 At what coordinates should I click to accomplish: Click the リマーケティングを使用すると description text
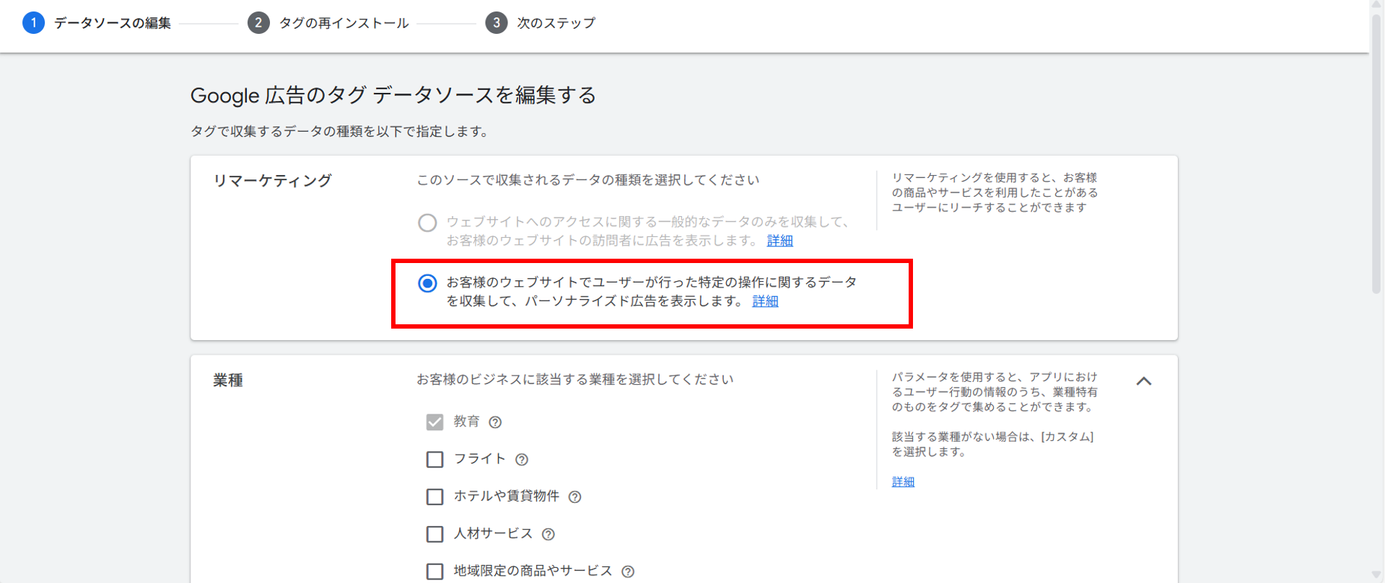(x=995, y=192)
